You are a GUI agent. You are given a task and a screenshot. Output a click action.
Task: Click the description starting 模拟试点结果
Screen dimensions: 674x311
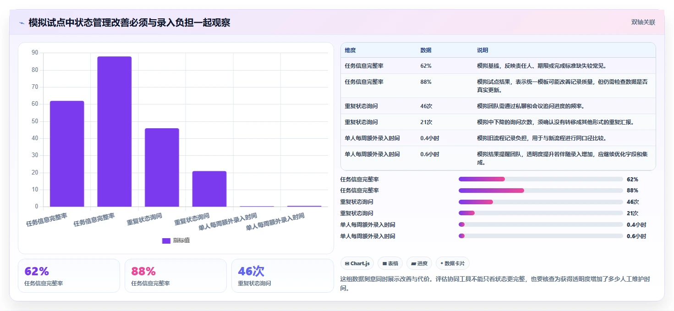click(562, 86)
